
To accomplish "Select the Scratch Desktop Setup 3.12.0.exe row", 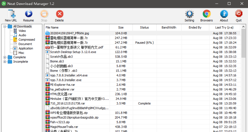I will 73,52.
